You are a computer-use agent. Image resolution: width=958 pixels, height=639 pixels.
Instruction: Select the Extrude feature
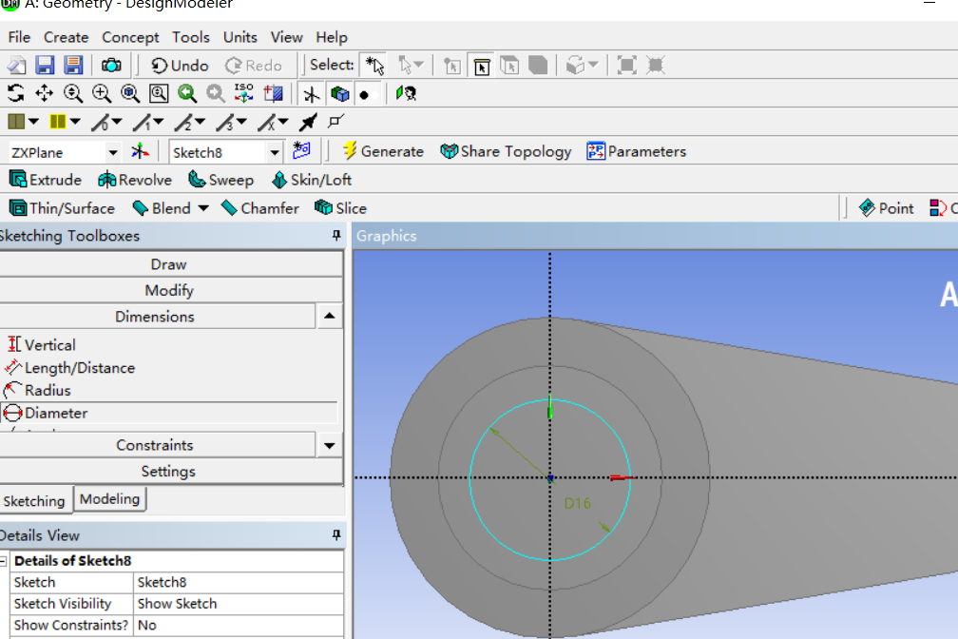pos(46,180)
